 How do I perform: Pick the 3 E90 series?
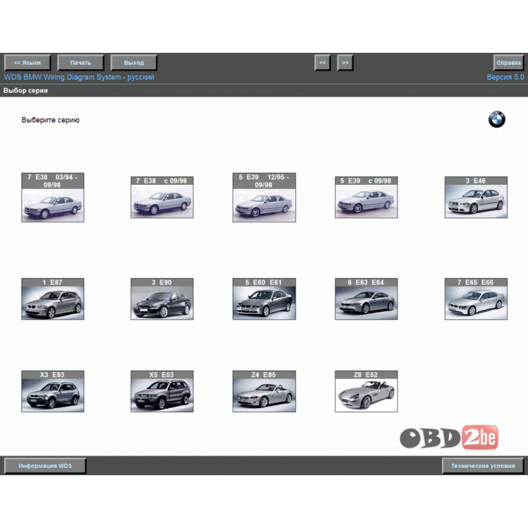pyautogui.click(x=162, y=299)
